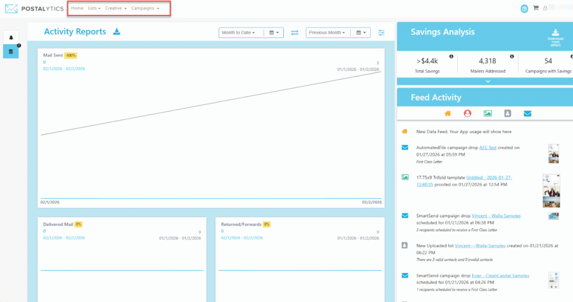Click the notifications bell icon
Image resolution: width=573 pixels, height=302 pixels.
point(11,38)
